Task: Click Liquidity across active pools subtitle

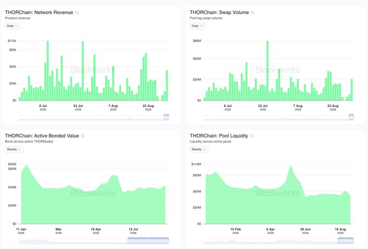Action: point(211,142)
